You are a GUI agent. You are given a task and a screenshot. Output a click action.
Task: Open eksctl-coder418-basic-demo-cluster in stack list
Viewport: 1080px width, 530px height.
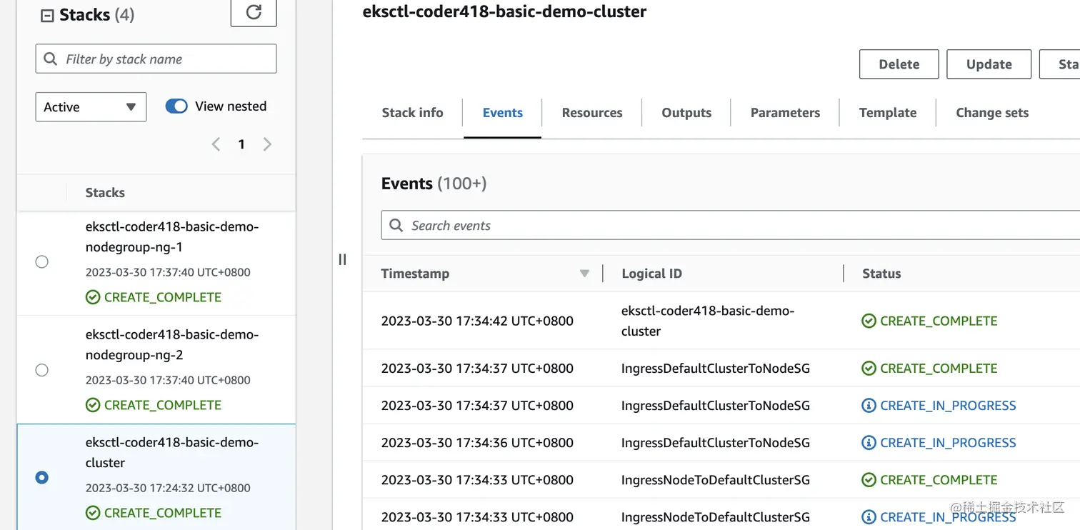coord(172,453)
